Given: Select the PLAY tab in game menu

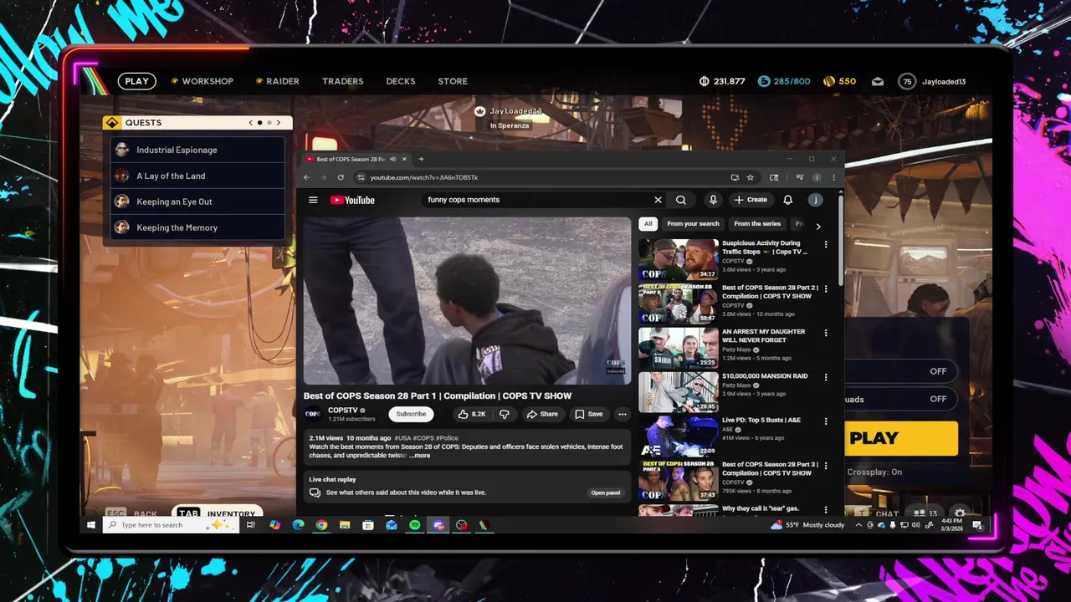Looking at the screenshot, I should 136,81.
